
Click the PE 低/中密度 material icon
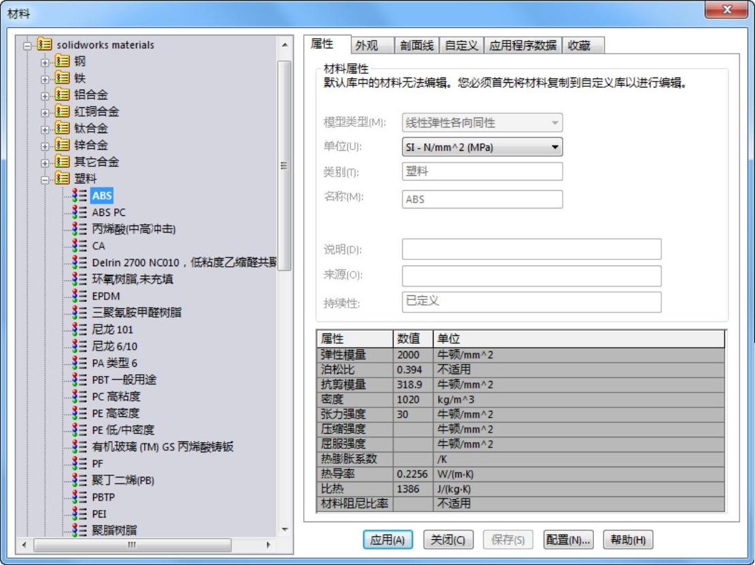tap(80, 430)
